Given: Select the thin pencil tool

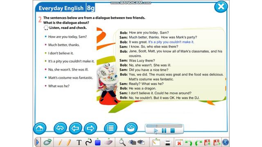Looking at the screenshot, I should click(60, 143).
